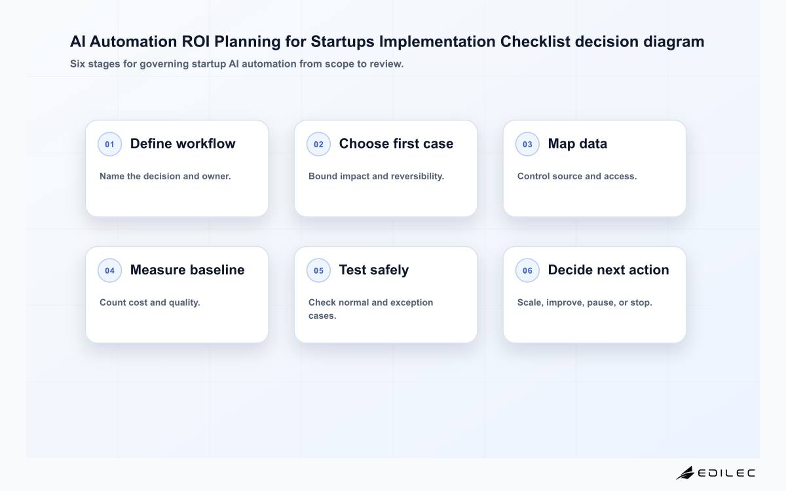786x491 pixels.
Task: Click the 02 step number badge
Action: tap(318, 144)
